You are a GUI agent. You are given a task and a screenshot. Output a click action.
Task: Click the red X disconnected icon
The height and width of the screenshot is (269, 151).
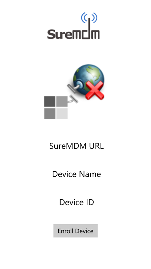pos(95,90)
